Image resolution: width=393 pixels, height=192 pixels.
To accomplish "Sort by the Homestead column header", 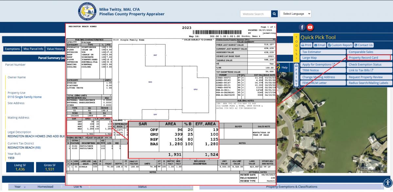I will (46, 187).
